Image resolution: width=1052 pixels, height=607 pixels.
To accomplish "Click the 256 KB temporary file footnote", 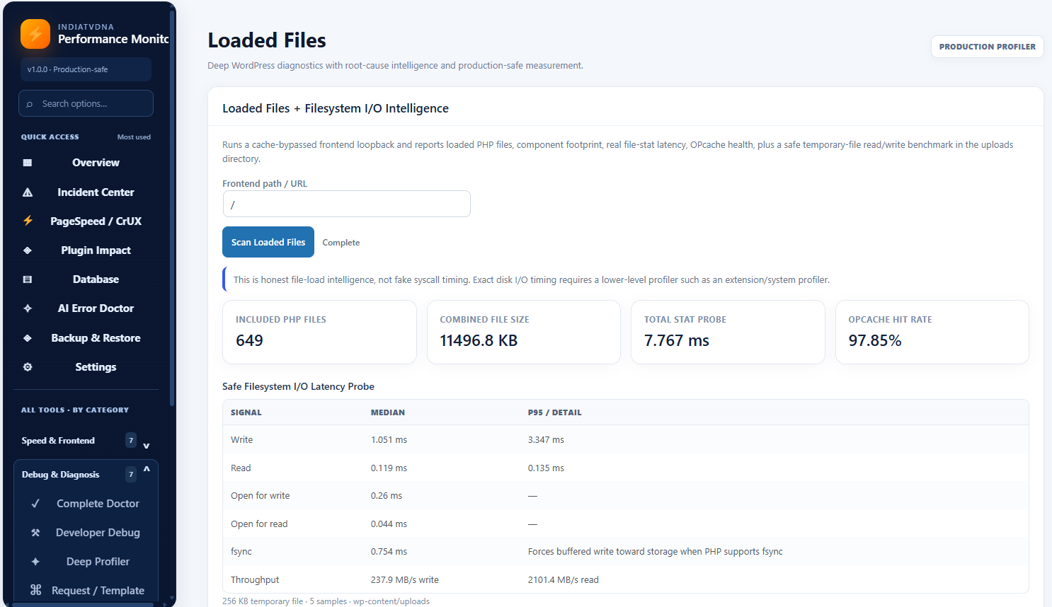I will (326, 601).
